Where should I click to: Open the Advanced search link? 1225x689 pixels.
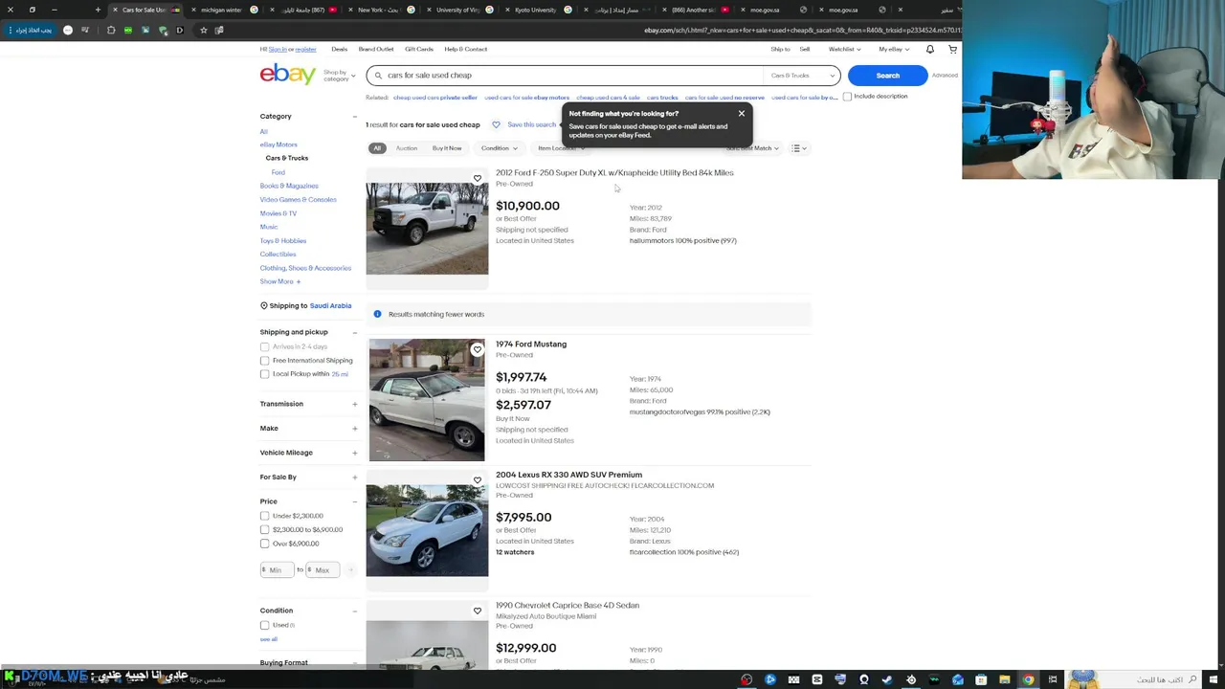[945, 75]
